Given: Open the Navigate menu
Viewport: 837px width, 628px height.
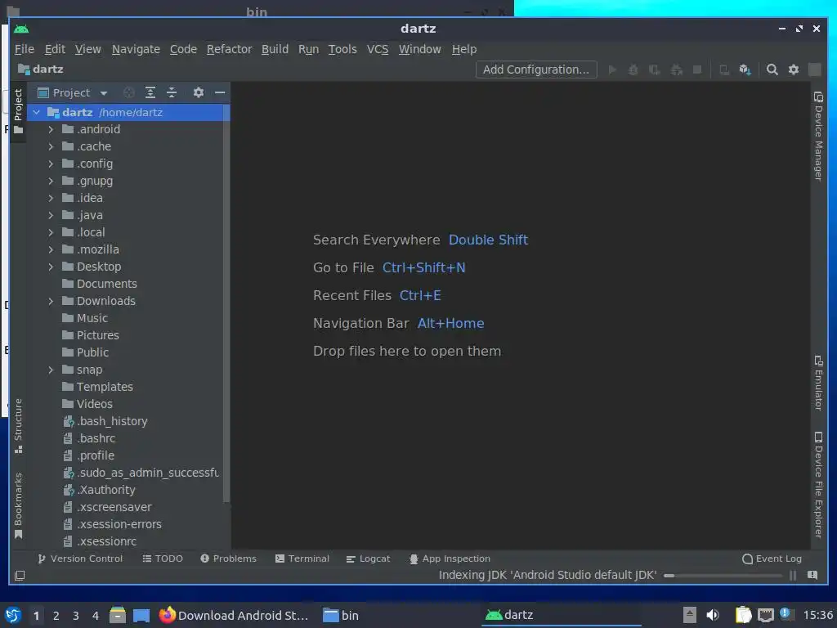Looking at the screenshot, I should (x=136, y=49).
